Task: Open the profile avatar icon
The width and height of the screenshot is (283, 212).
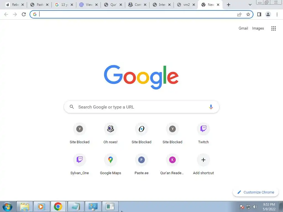Action: click(x=268, y=14)
